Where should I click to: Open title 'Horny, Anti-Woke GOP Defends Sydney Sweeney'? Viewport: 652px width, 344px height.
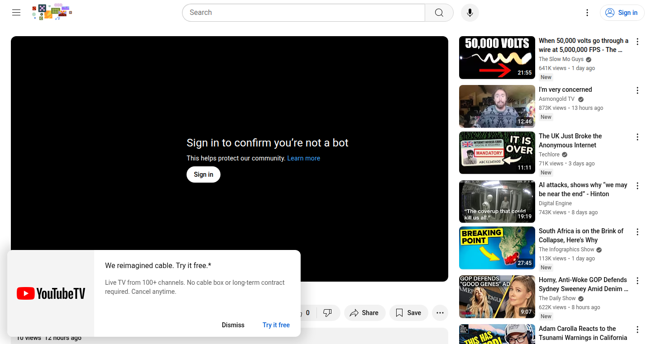tap(584, 284)
